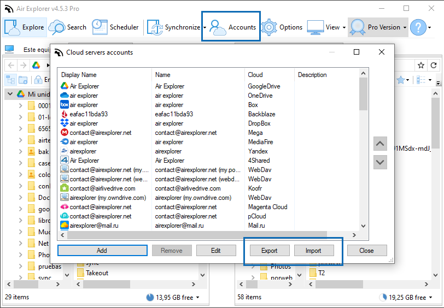Move selected account down with arrow button
This screenshot has height=308, width=444.
(380, 162)
